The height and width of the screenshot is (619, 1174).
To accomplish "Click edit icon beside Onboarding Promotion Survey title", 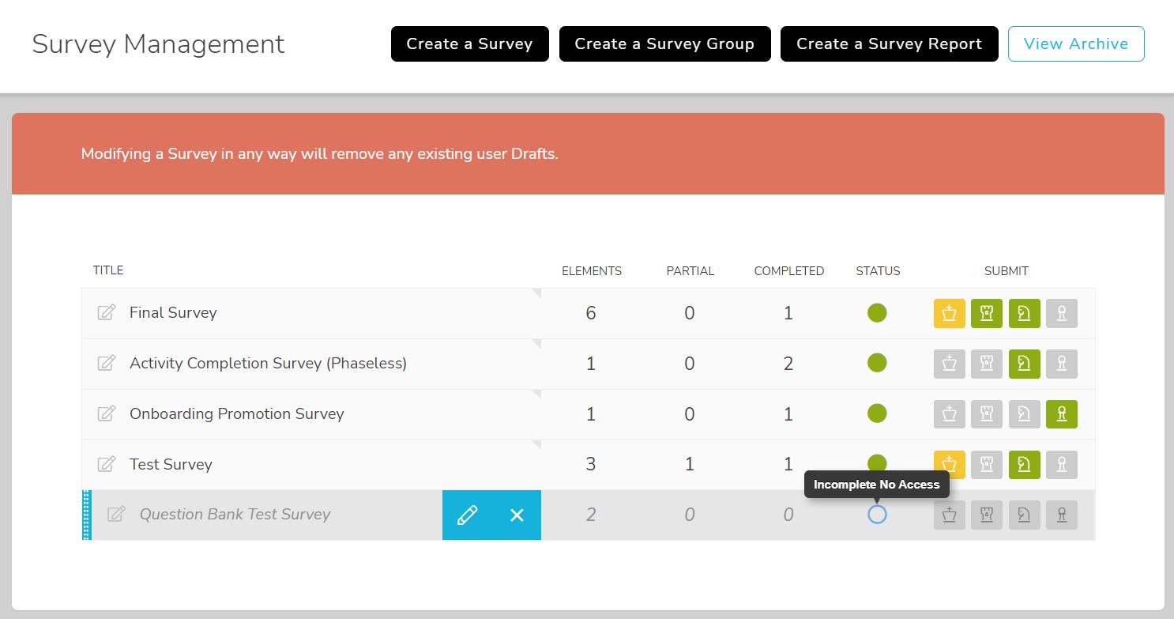I will [x=107, y=413].
